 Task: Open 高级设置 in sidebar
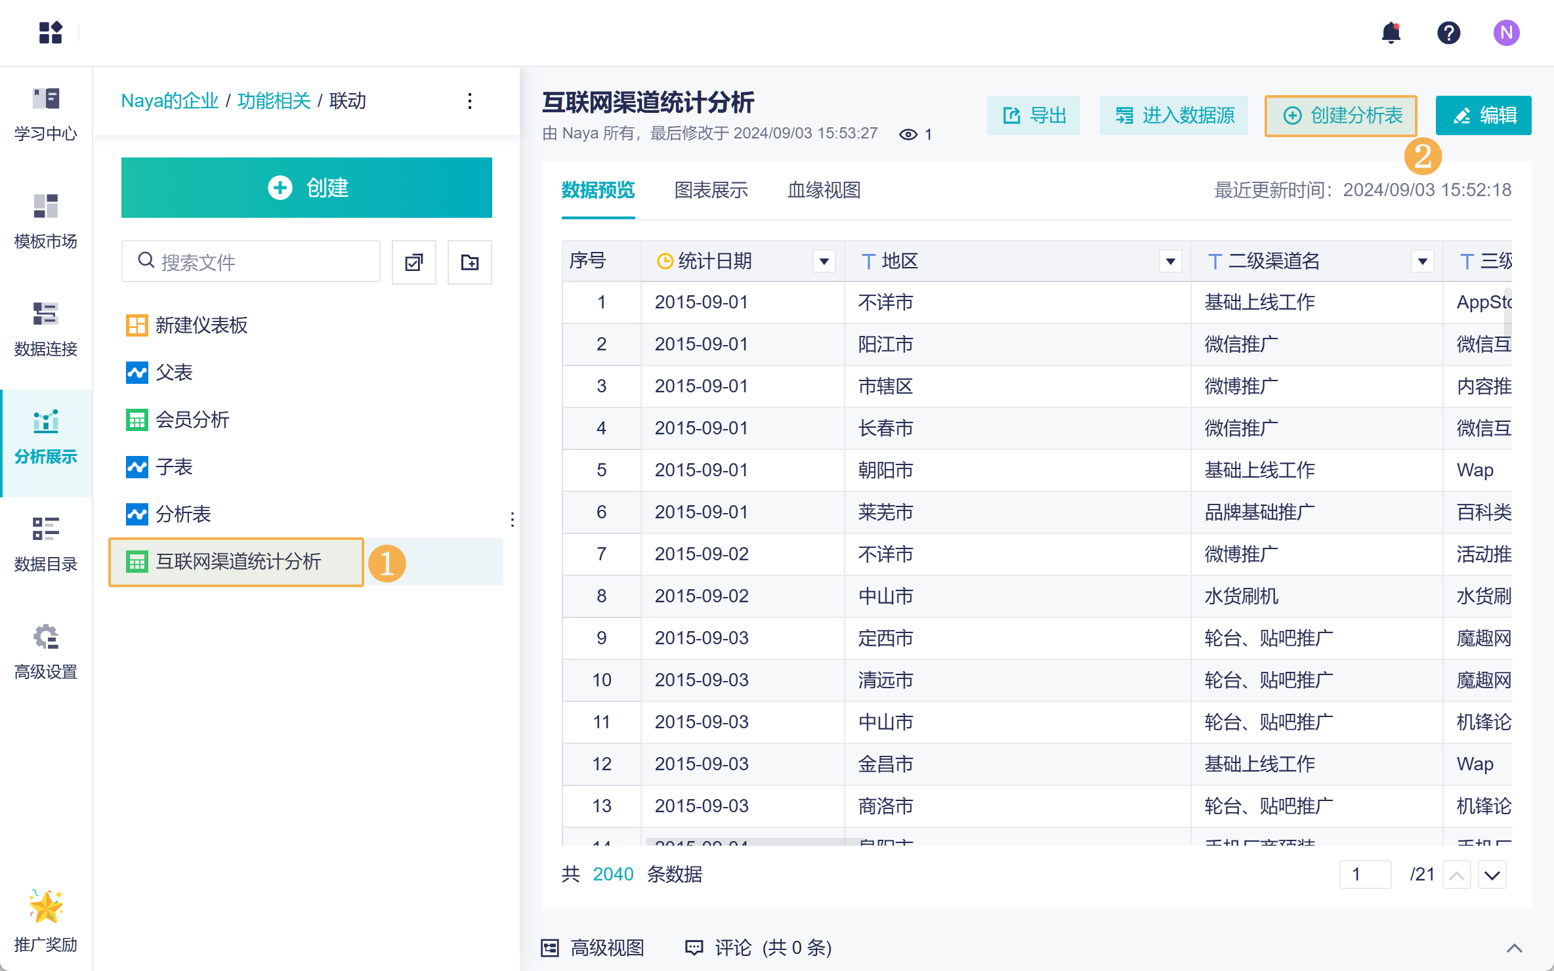tap(46, 653)
